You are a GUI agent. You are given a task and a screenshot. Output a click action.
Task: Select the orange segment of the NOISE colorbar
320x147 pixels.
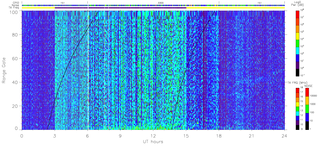[307, 101]
